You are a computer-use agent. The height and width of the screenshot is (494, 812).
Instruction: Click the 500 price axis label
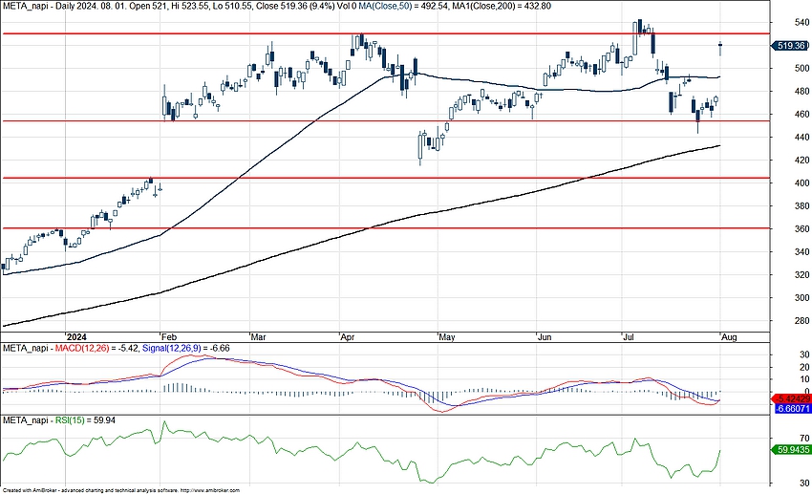click(801, 68)
